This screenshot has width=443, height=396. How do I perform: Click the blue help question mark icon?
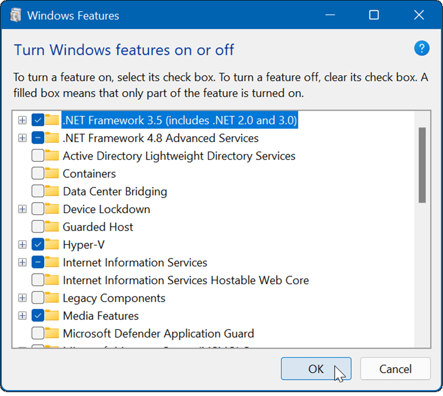click(422, 49)
